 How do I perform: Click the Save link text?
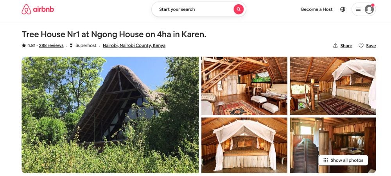pos(371,46)
